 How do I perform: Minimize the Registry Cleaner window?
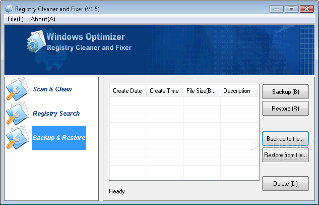tap(276, 9)
